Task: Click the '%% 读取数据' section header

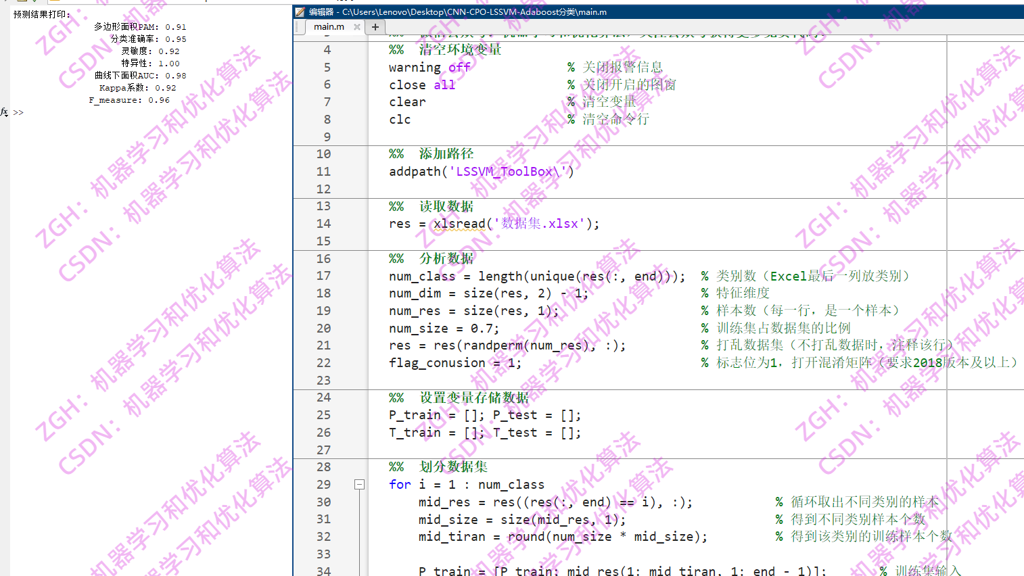Action: [432, 206]
